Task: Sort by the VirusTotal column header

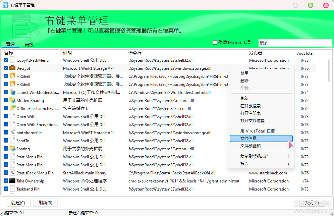Action: [x=305, y=53]
